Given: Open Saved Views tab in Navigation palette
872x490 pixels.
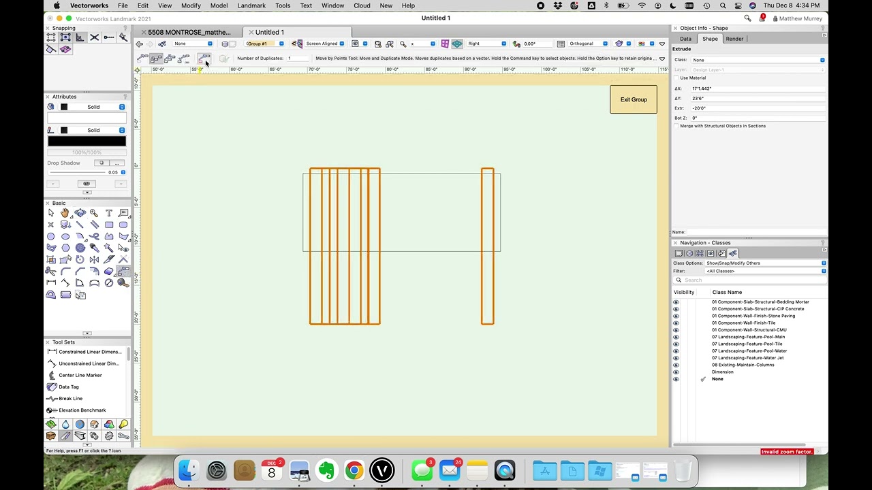Looking at the screenshot, I should click(711, 253).
